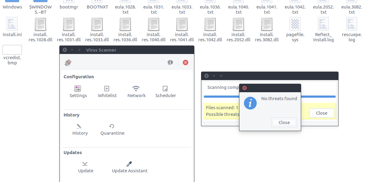Select eula.1041.txt file label

click(267, 9)
